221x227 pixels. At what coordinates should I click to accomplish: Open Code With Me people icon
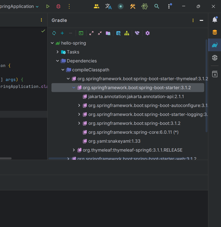click(x=97, y=6)
